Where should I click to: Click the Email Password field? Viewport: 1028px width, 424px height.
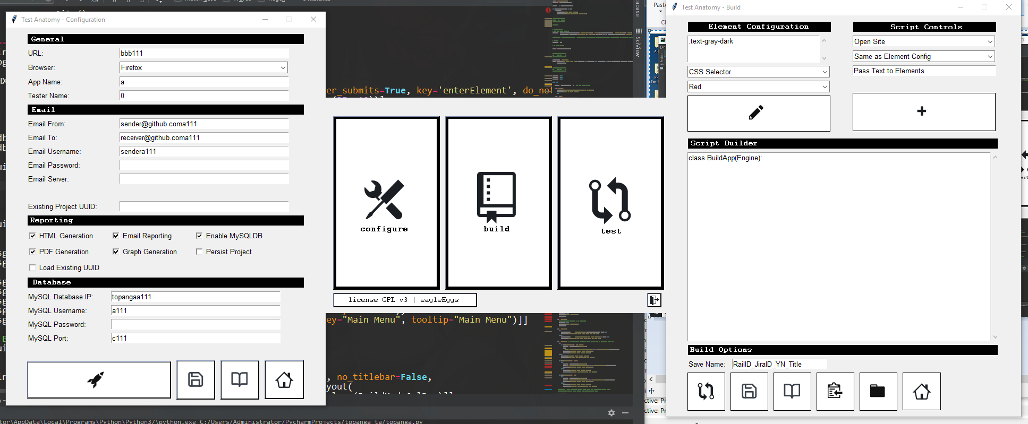click(x=204, y=165)
